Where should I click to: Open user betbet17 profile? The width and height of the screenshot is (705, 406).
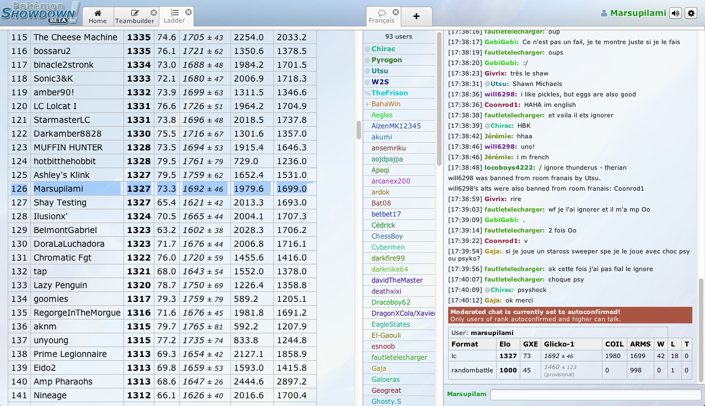[400, 214]
